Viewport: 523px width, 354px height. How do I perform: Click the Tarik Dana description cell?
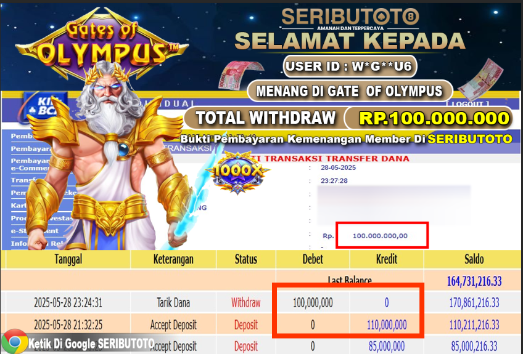click(173, 303)
